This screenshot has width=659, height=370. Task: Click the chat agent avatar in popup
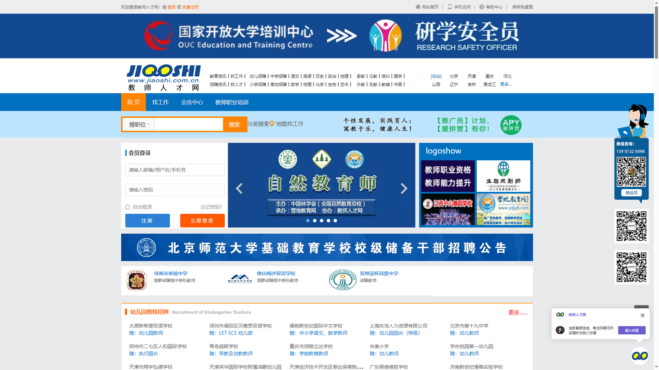click(560, 330)
